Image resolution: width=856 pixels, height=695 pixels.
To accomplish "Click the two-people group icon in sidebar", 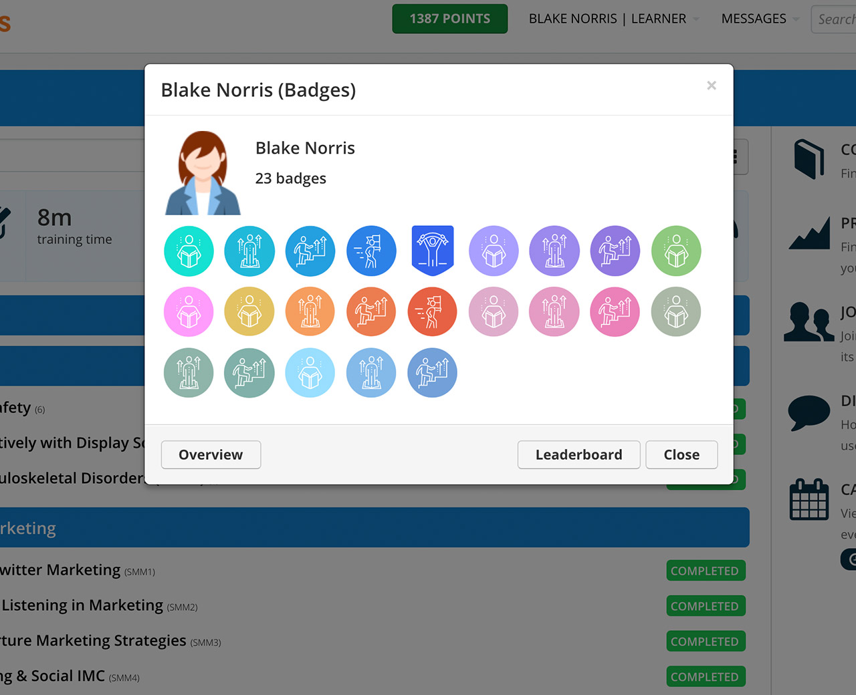I will coord(809,322).
